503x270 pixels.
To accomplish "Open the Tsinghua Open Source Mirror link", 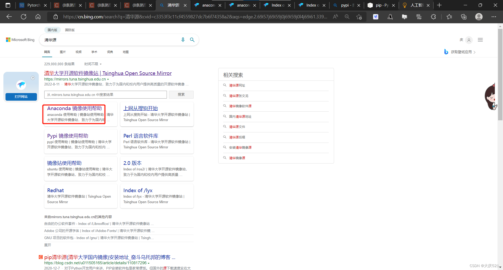I will [108, 73].
